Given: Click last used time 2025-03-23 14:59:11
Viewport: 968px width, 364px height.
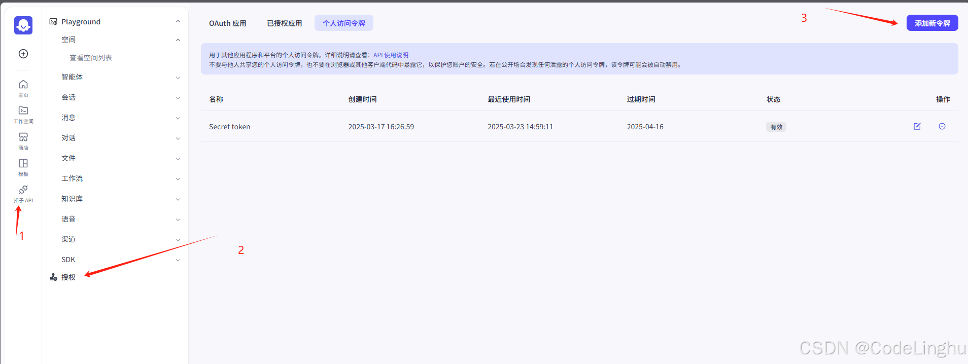Looking at the screenshot, I should [521, 127].
